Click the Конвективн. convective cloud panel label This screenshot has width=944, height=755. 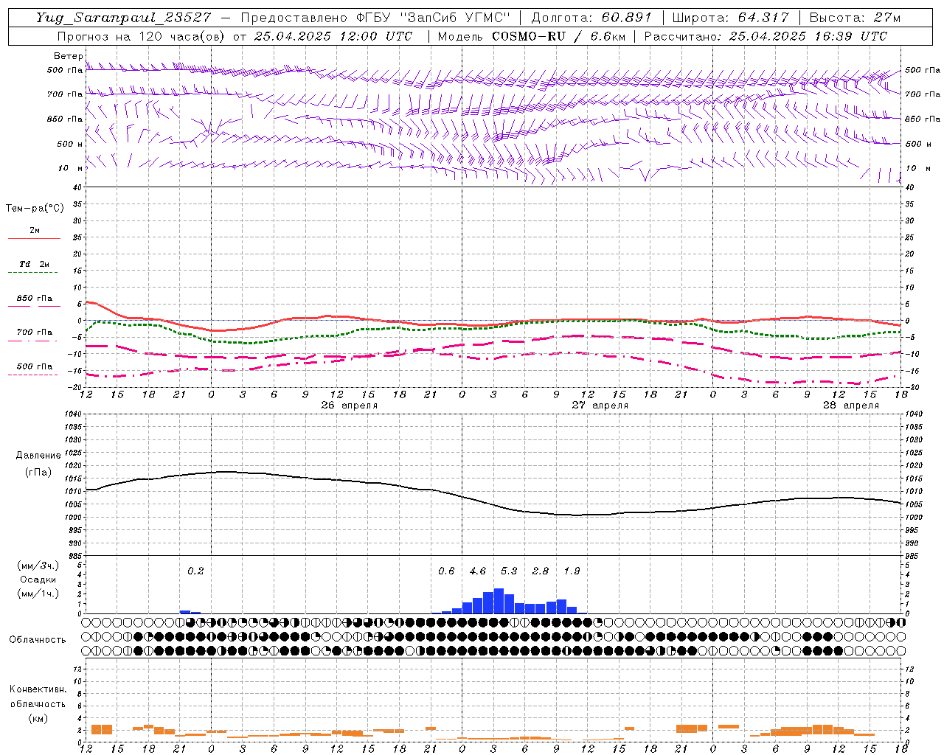[38, 689]
